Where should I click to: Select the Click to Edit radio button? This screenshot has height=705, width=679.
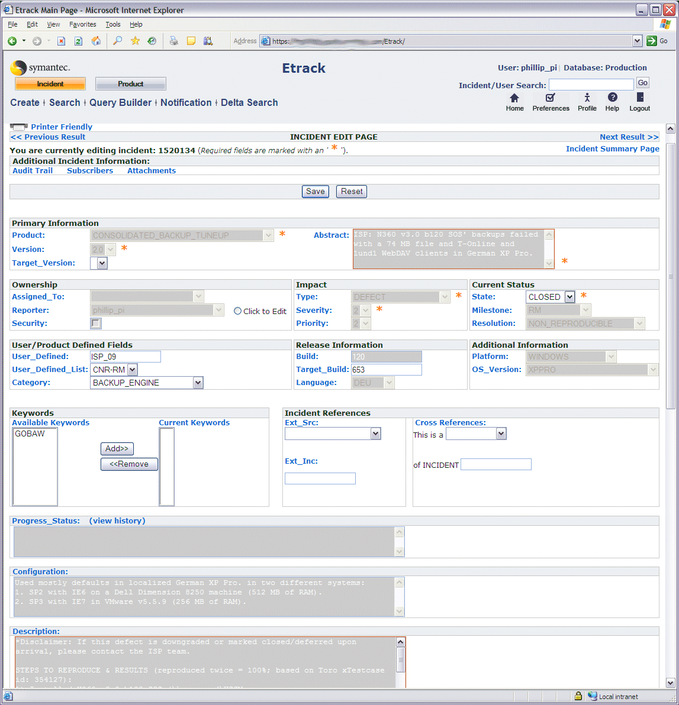(x=238, y=311)
